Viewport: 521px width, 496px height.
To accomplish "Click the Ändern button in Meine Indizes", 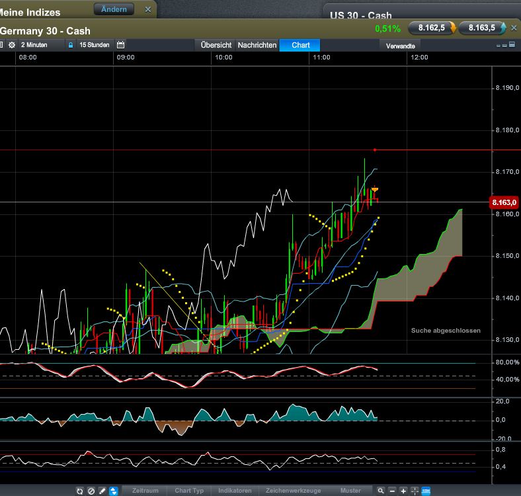I will tap(114, 9).
